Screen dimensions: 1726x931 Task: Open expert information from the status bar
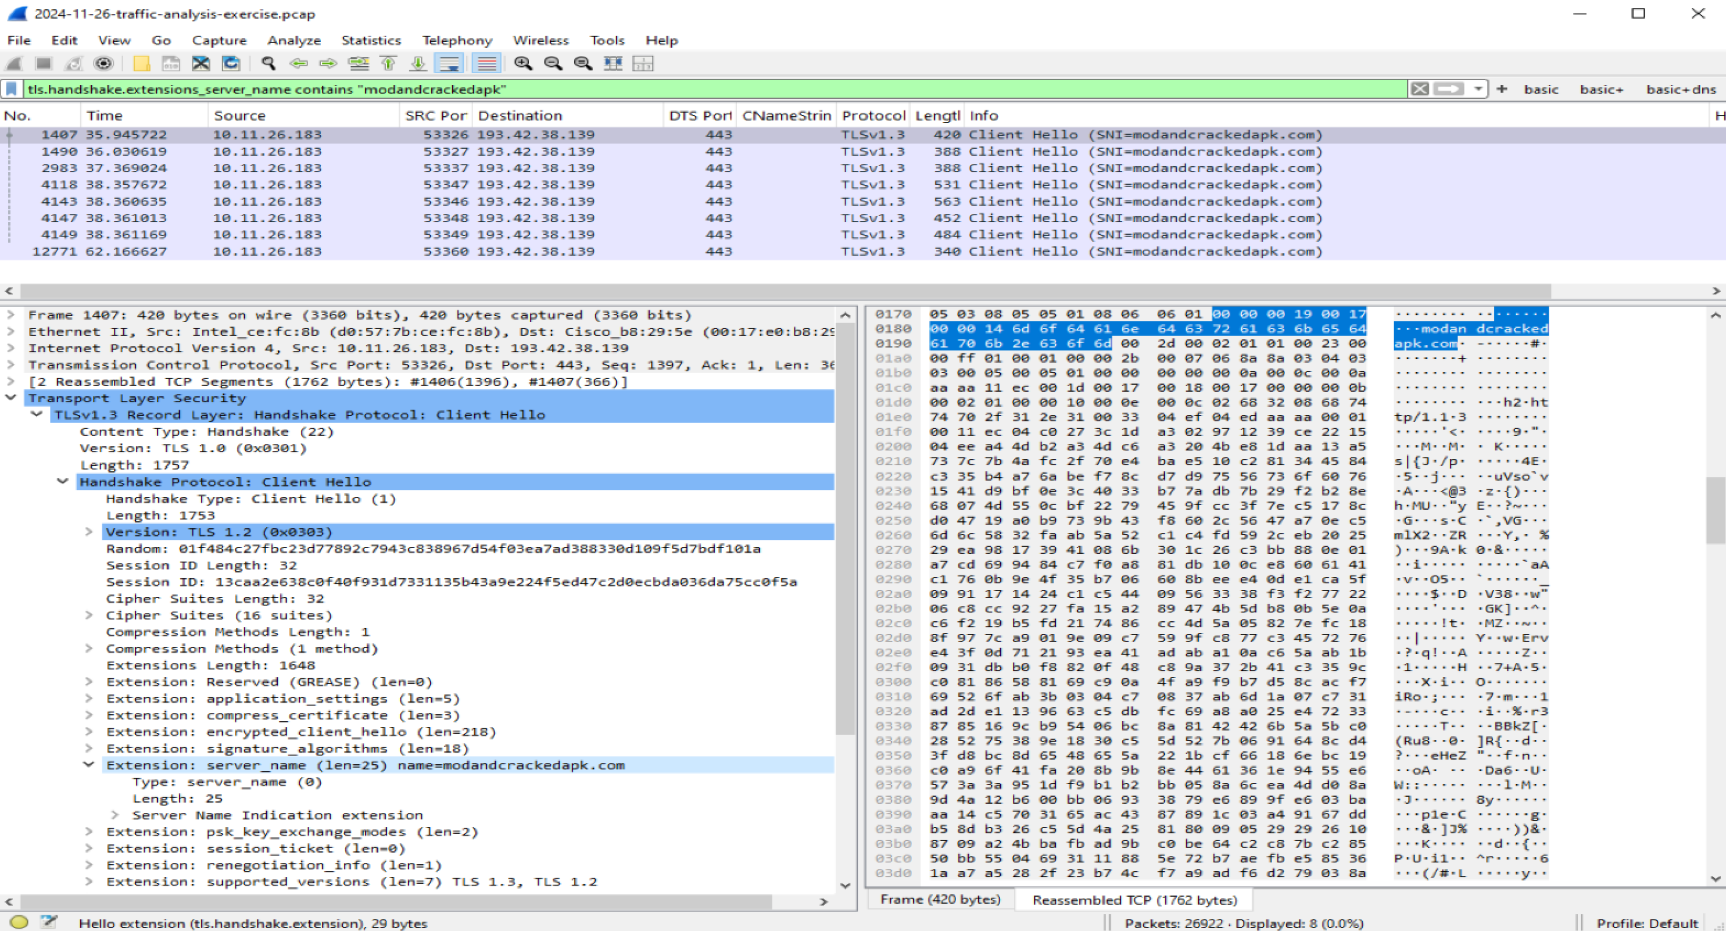click(x=20, y=922)
